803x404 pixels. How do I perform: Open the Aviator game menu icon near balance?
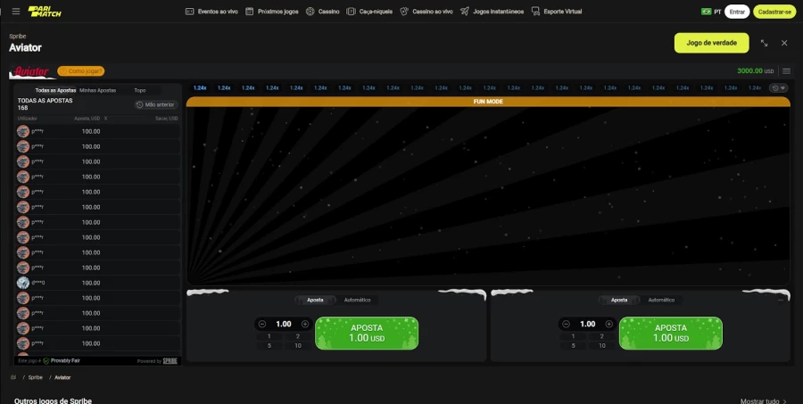click(x=786, y=70)
